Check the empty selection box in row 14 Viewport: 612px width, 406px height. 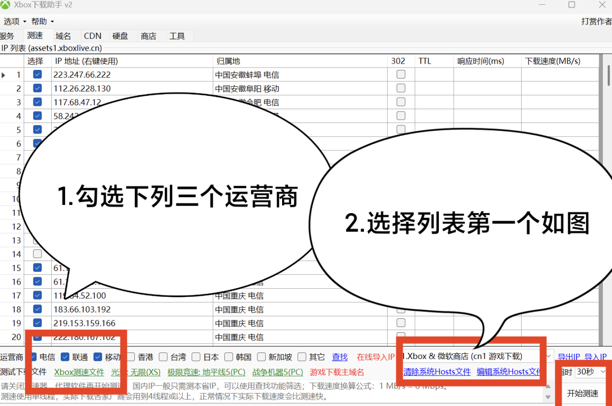coord(37,254)
